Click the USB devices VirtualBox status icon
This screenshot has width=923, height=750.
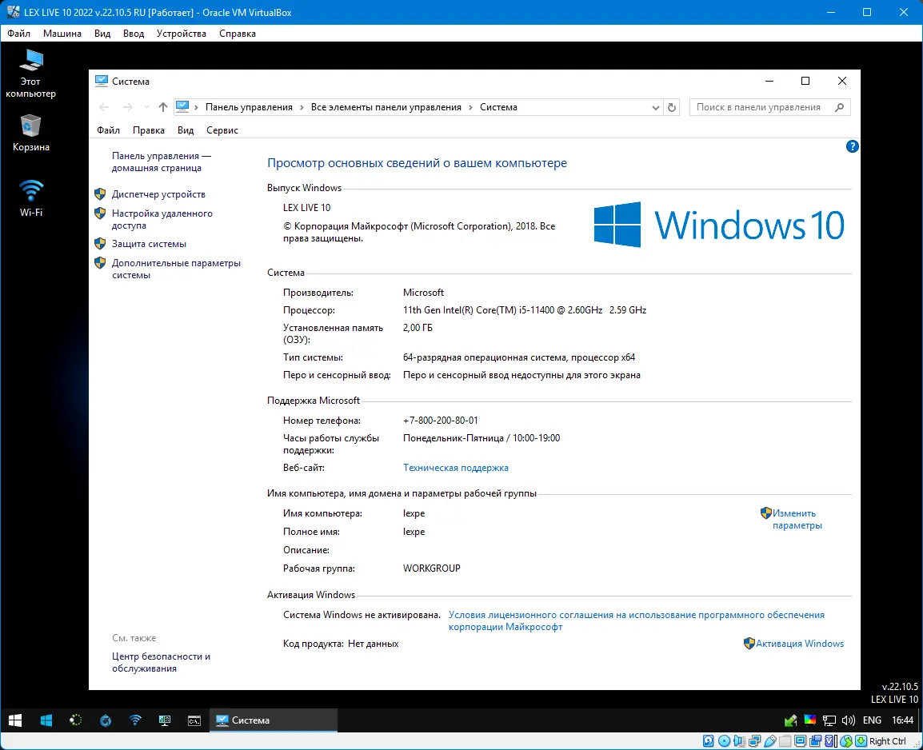770,741
